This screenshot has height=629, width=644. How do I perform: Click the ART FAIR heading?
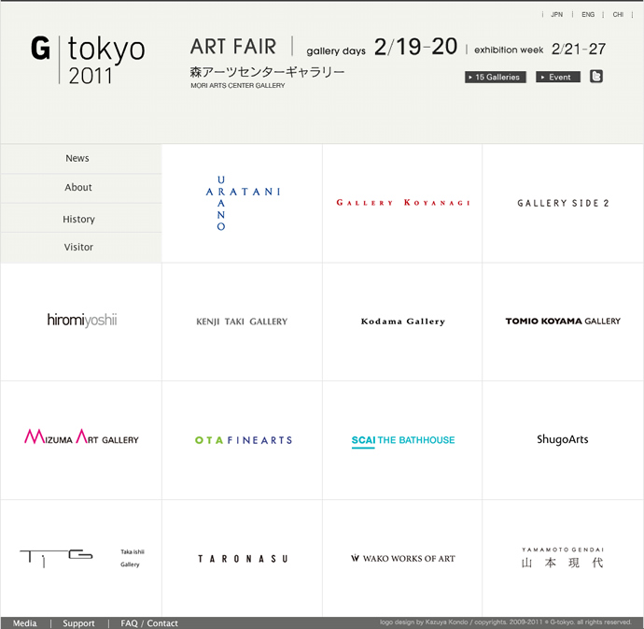pos(233,47)
